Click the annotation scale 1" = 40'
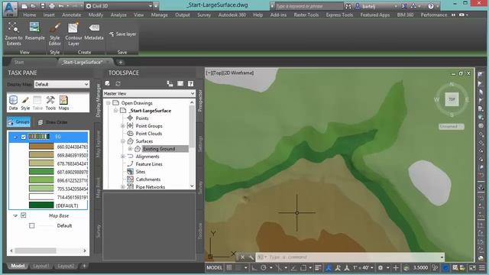The width and height of the screenshot is (489, 275). [361, 267]
